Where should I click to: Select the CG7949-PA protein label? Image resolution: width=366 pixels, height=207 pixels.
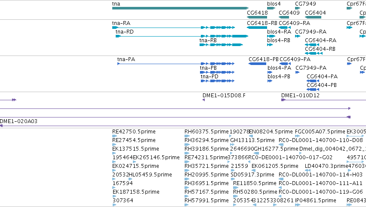point(311,68)
